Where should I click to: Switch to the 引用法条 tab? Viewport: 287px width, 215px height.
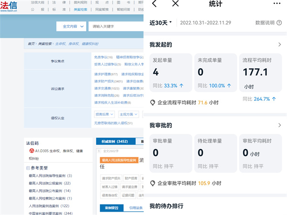(136, 208)
